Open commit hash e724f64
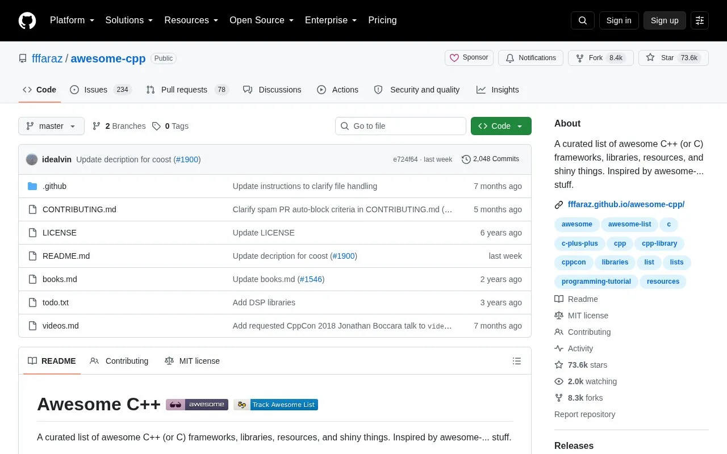This screenshot has height=454, width=727. 405,159
